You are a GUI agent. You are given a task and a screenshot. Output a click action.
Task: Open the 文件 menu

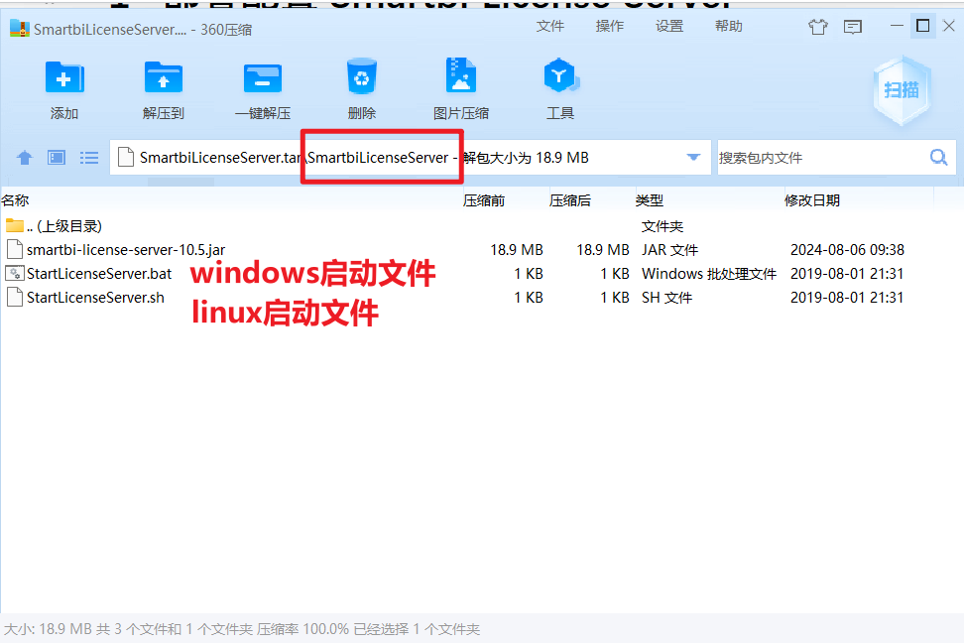(x=550, y=26)
